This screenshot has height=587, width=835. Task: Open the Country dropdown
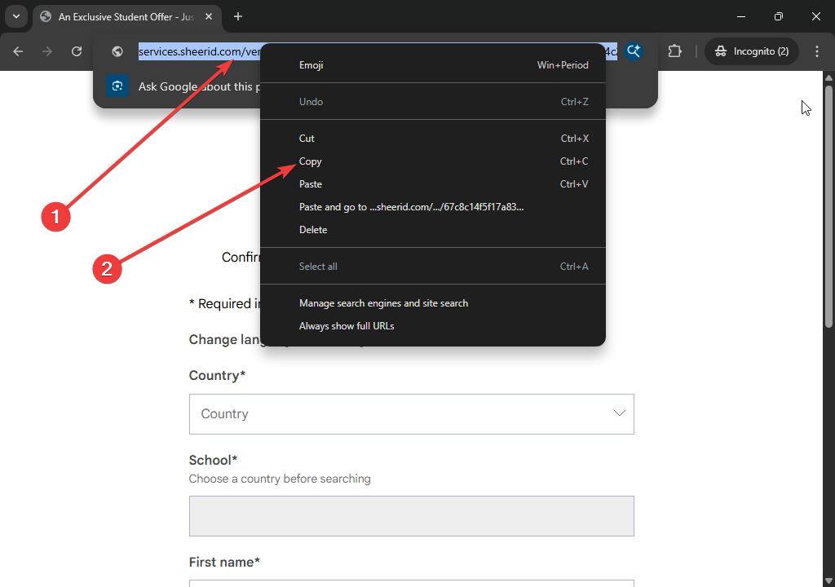(411, 414)
